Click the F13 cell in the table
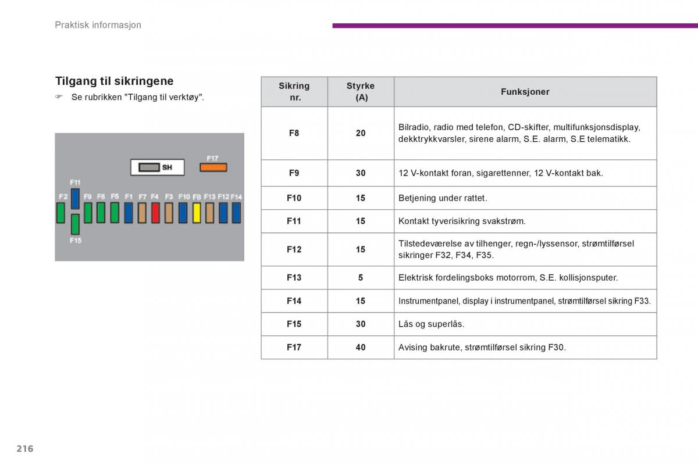 point(294,278)
